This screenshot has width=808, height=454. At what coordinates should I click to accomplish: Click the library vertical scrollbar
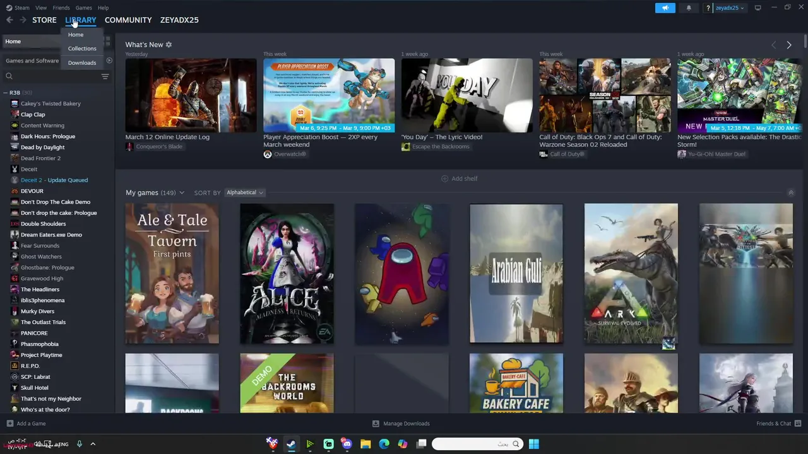click(x=805, y=40)
